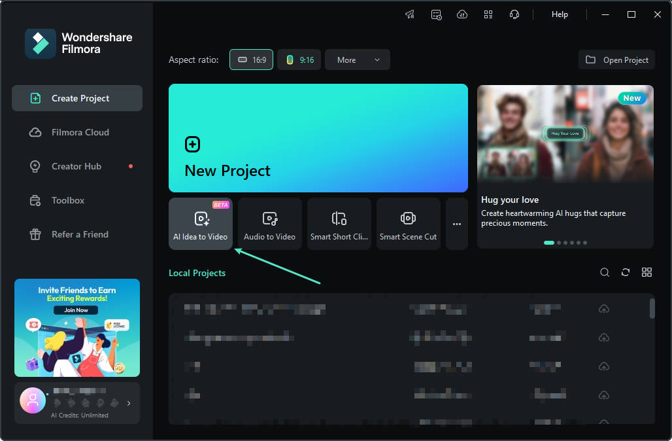The image size is (672, 441).
Task: Upload the fourth project to cloud
Action: [604, 396]
